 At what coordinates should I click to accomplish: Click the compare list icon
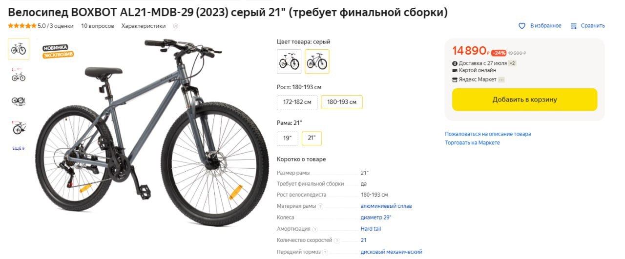coord(574,26)
